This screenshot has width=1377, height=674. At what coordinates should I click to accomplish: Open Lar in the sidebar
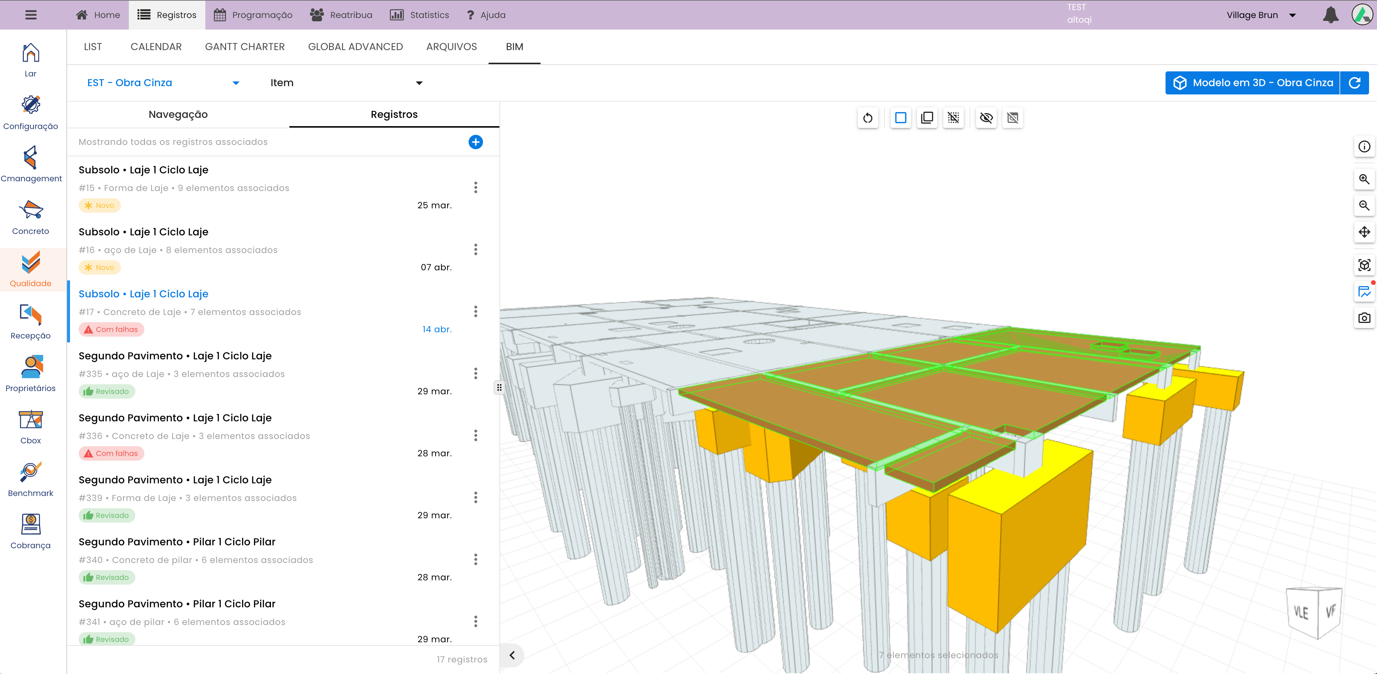pos(30,60)
